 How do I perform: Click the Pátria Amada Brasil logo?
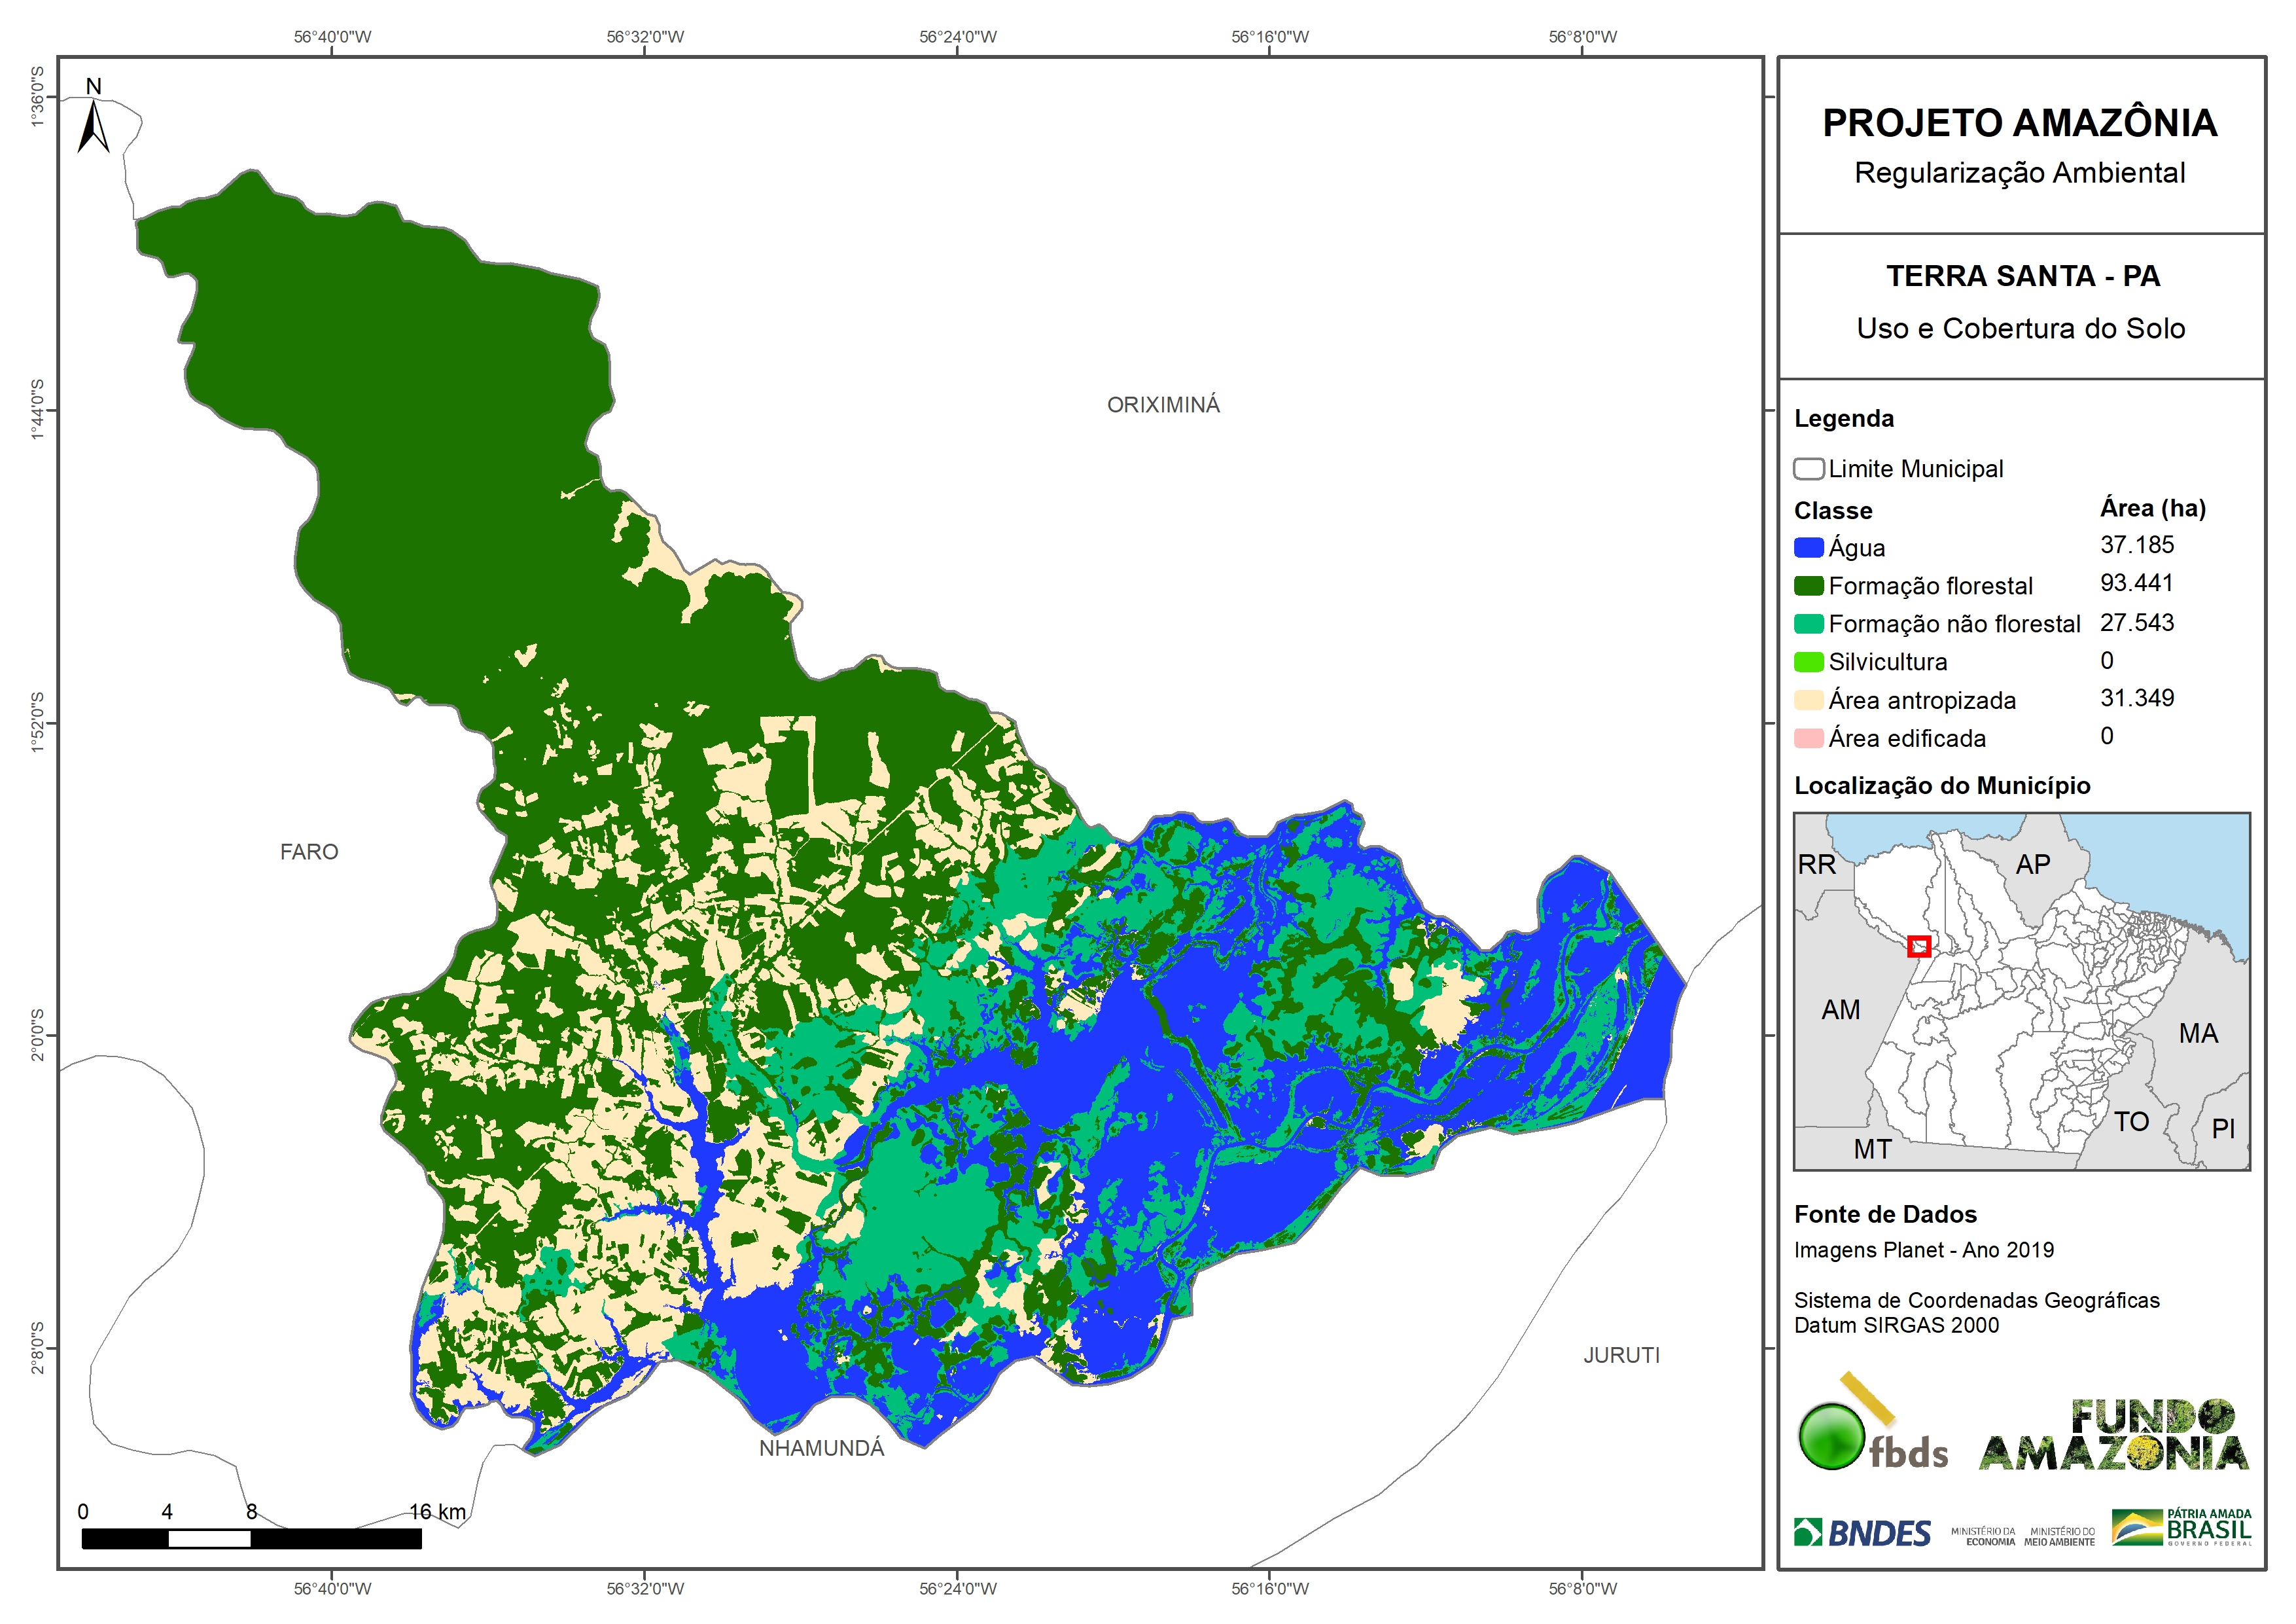pos(2181,1528)
